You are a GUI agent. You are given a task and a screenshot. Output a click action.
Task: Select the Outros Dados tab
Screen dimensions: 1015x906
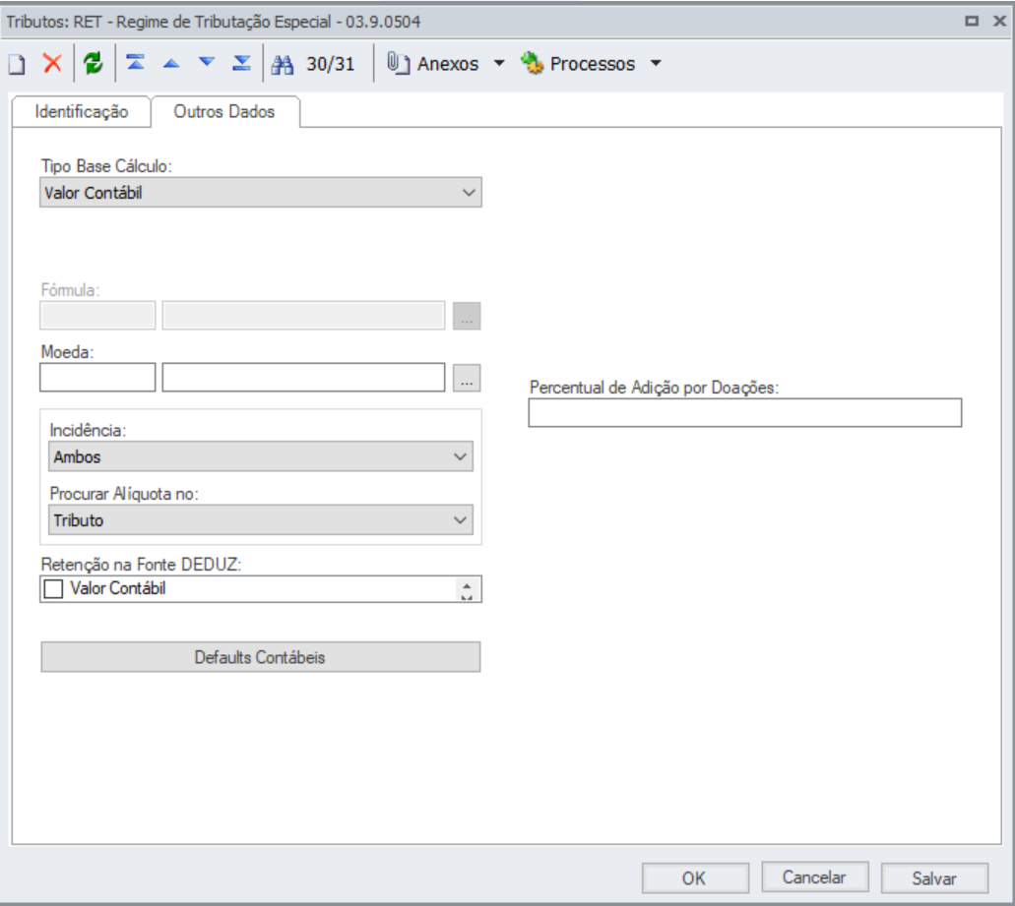pyautogui.click(x=224, y=112)
